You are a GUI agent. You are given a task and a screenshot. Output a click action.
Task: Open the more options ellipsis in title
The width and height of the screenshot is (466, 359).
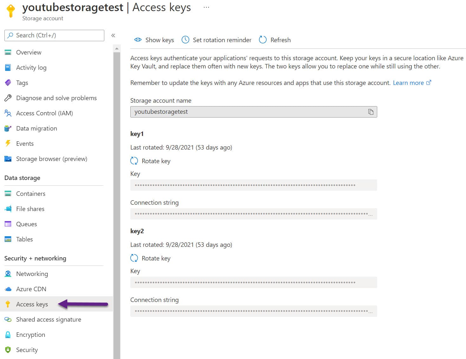tap(206, 7)
